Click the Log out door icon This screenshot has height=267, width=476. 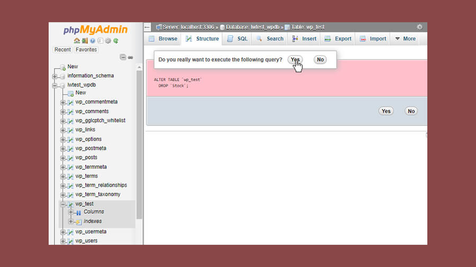[85, 41]
